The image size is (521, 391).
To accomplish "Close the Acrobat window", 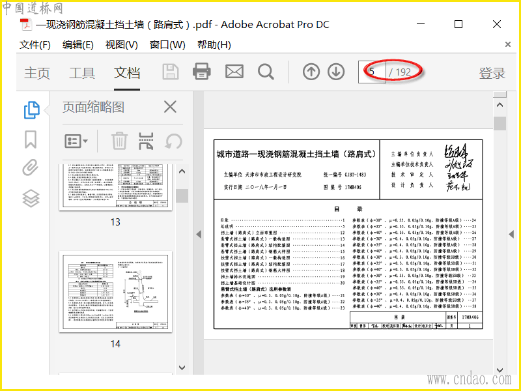I will pos(497,24).
